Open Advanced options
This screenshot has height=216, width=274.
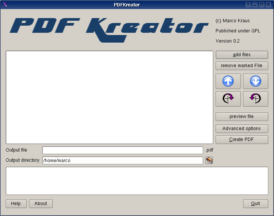[242, 129]
